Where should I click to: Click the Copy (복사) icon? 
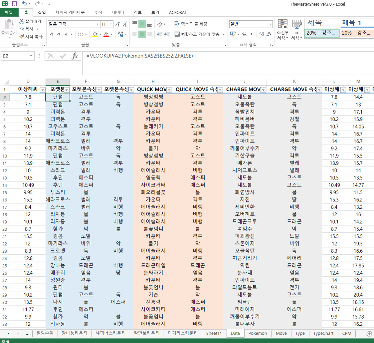click(21, 29)
